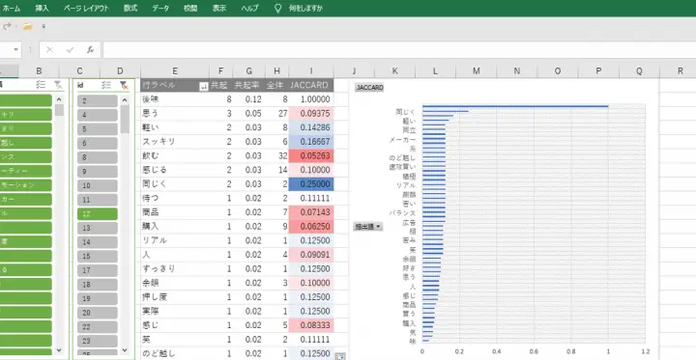Click the 何をしますか search box

click(x=305, y=8)
